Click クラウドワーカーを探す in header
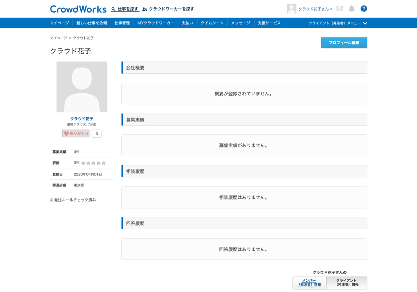 [168, 9]
